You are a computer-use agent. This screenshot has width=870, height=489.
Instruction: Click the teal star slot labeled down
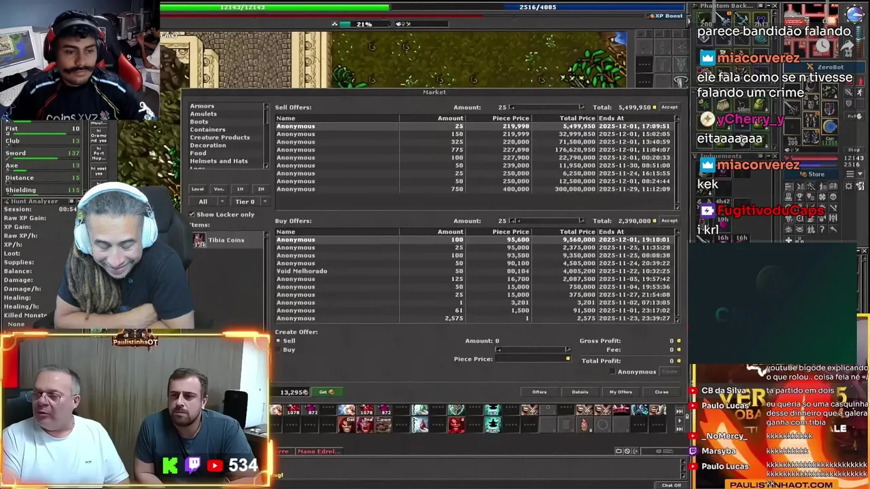coord(493,424)
